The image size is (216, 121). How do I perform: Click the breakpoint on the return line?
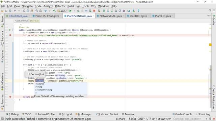click(10, 97)
